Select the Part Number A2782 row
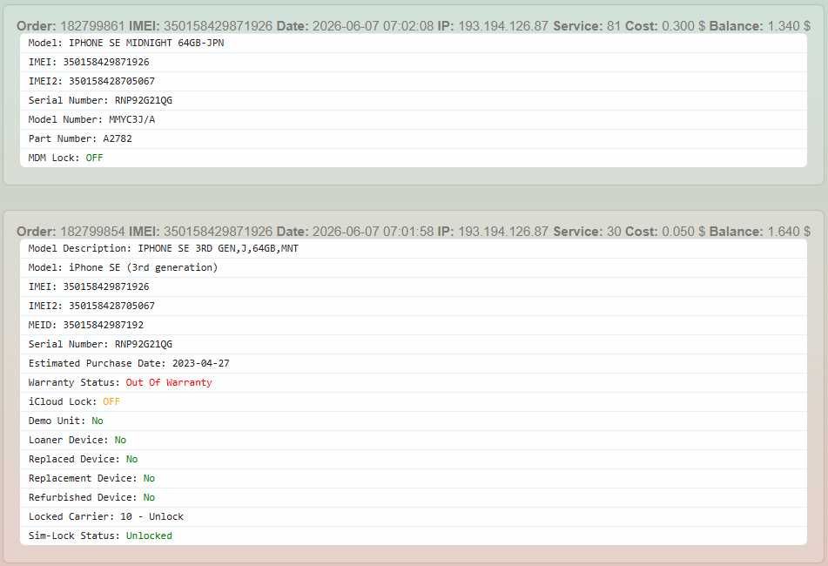The image size is (828, 566). tap(414, 138)
